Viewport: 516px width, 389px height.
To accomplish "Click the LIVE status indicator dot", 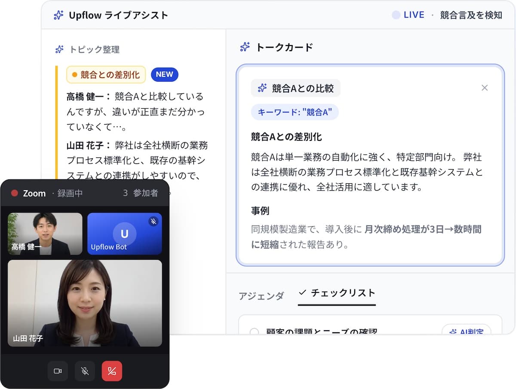I will (x=396, y=15).
